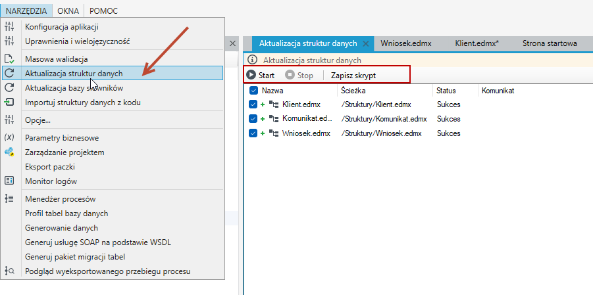This screenshot has height=295, width=593.
Task: Open Opcje... from the menu
Action: [x=113, y=120]
